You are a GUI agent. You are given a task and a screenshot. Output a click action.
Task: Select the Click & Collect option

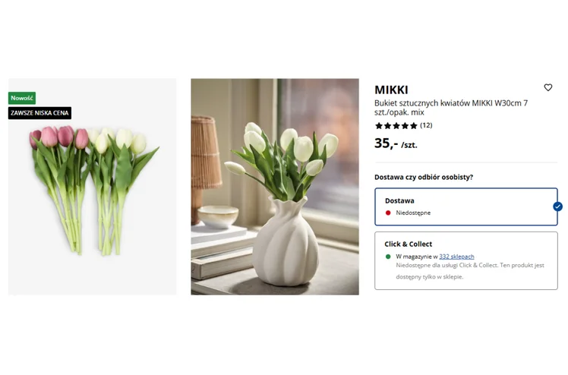click(465, 260)
